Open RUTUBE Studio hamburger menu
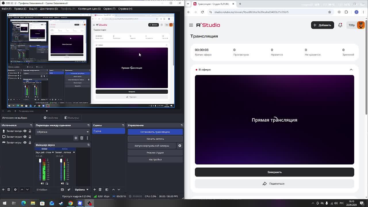Viewport: 368px width, 207px height. pos(191,25)
